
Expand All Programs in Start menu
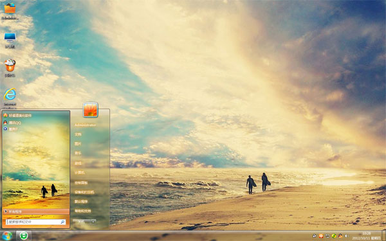tap(36, 211)
